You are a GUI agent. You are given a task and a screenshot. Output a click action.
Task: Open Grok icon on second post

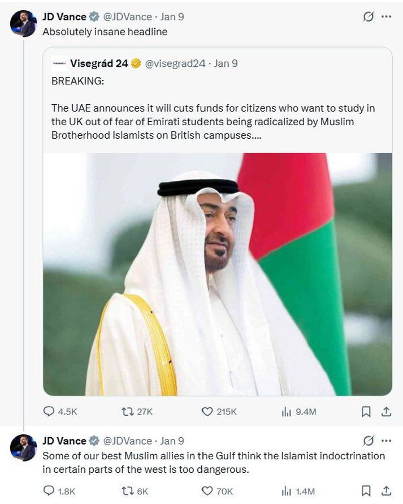[368, 441]
